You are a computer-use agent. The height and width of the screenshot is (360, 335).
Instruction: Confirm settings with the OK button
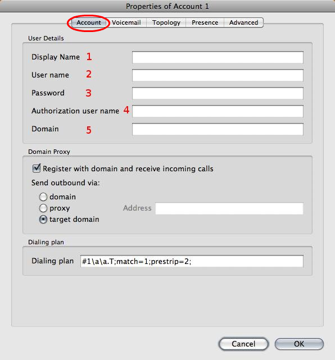[299, 344]
